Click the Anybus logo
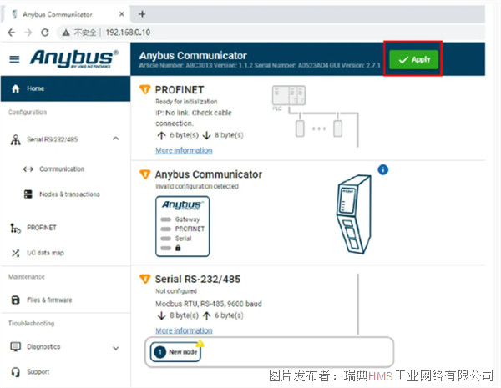This screenshot has height=388, width=501. click(x=74, y=58)
